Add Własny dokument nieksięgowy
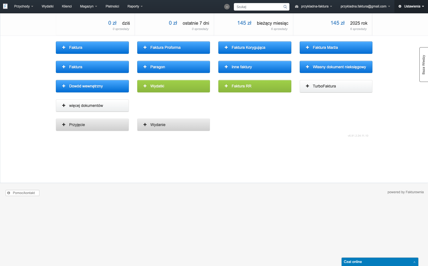 (x=336, y=67)
